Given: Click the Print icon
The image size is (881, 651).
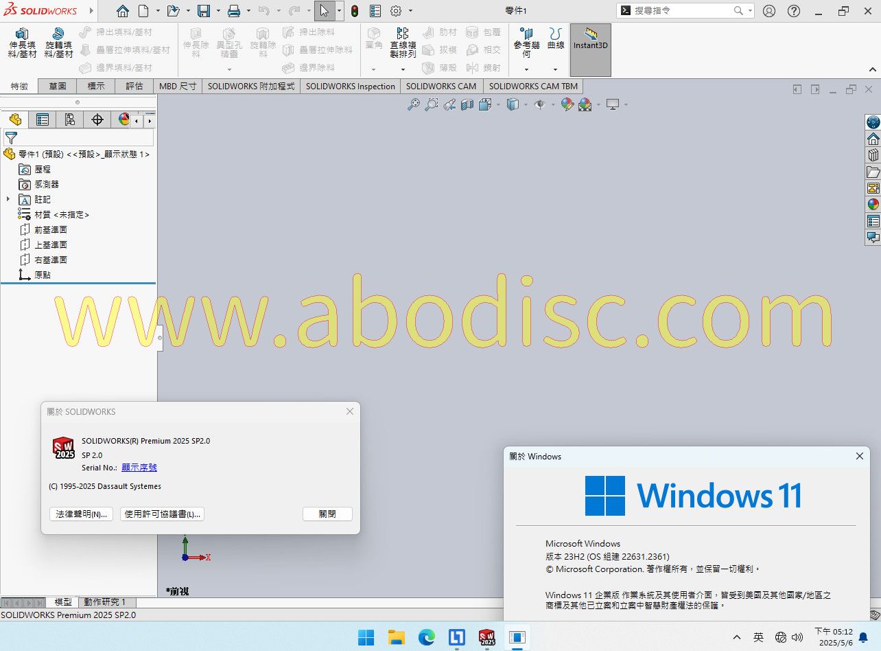Looking at the screenshot, I should [x=234, y=11].
